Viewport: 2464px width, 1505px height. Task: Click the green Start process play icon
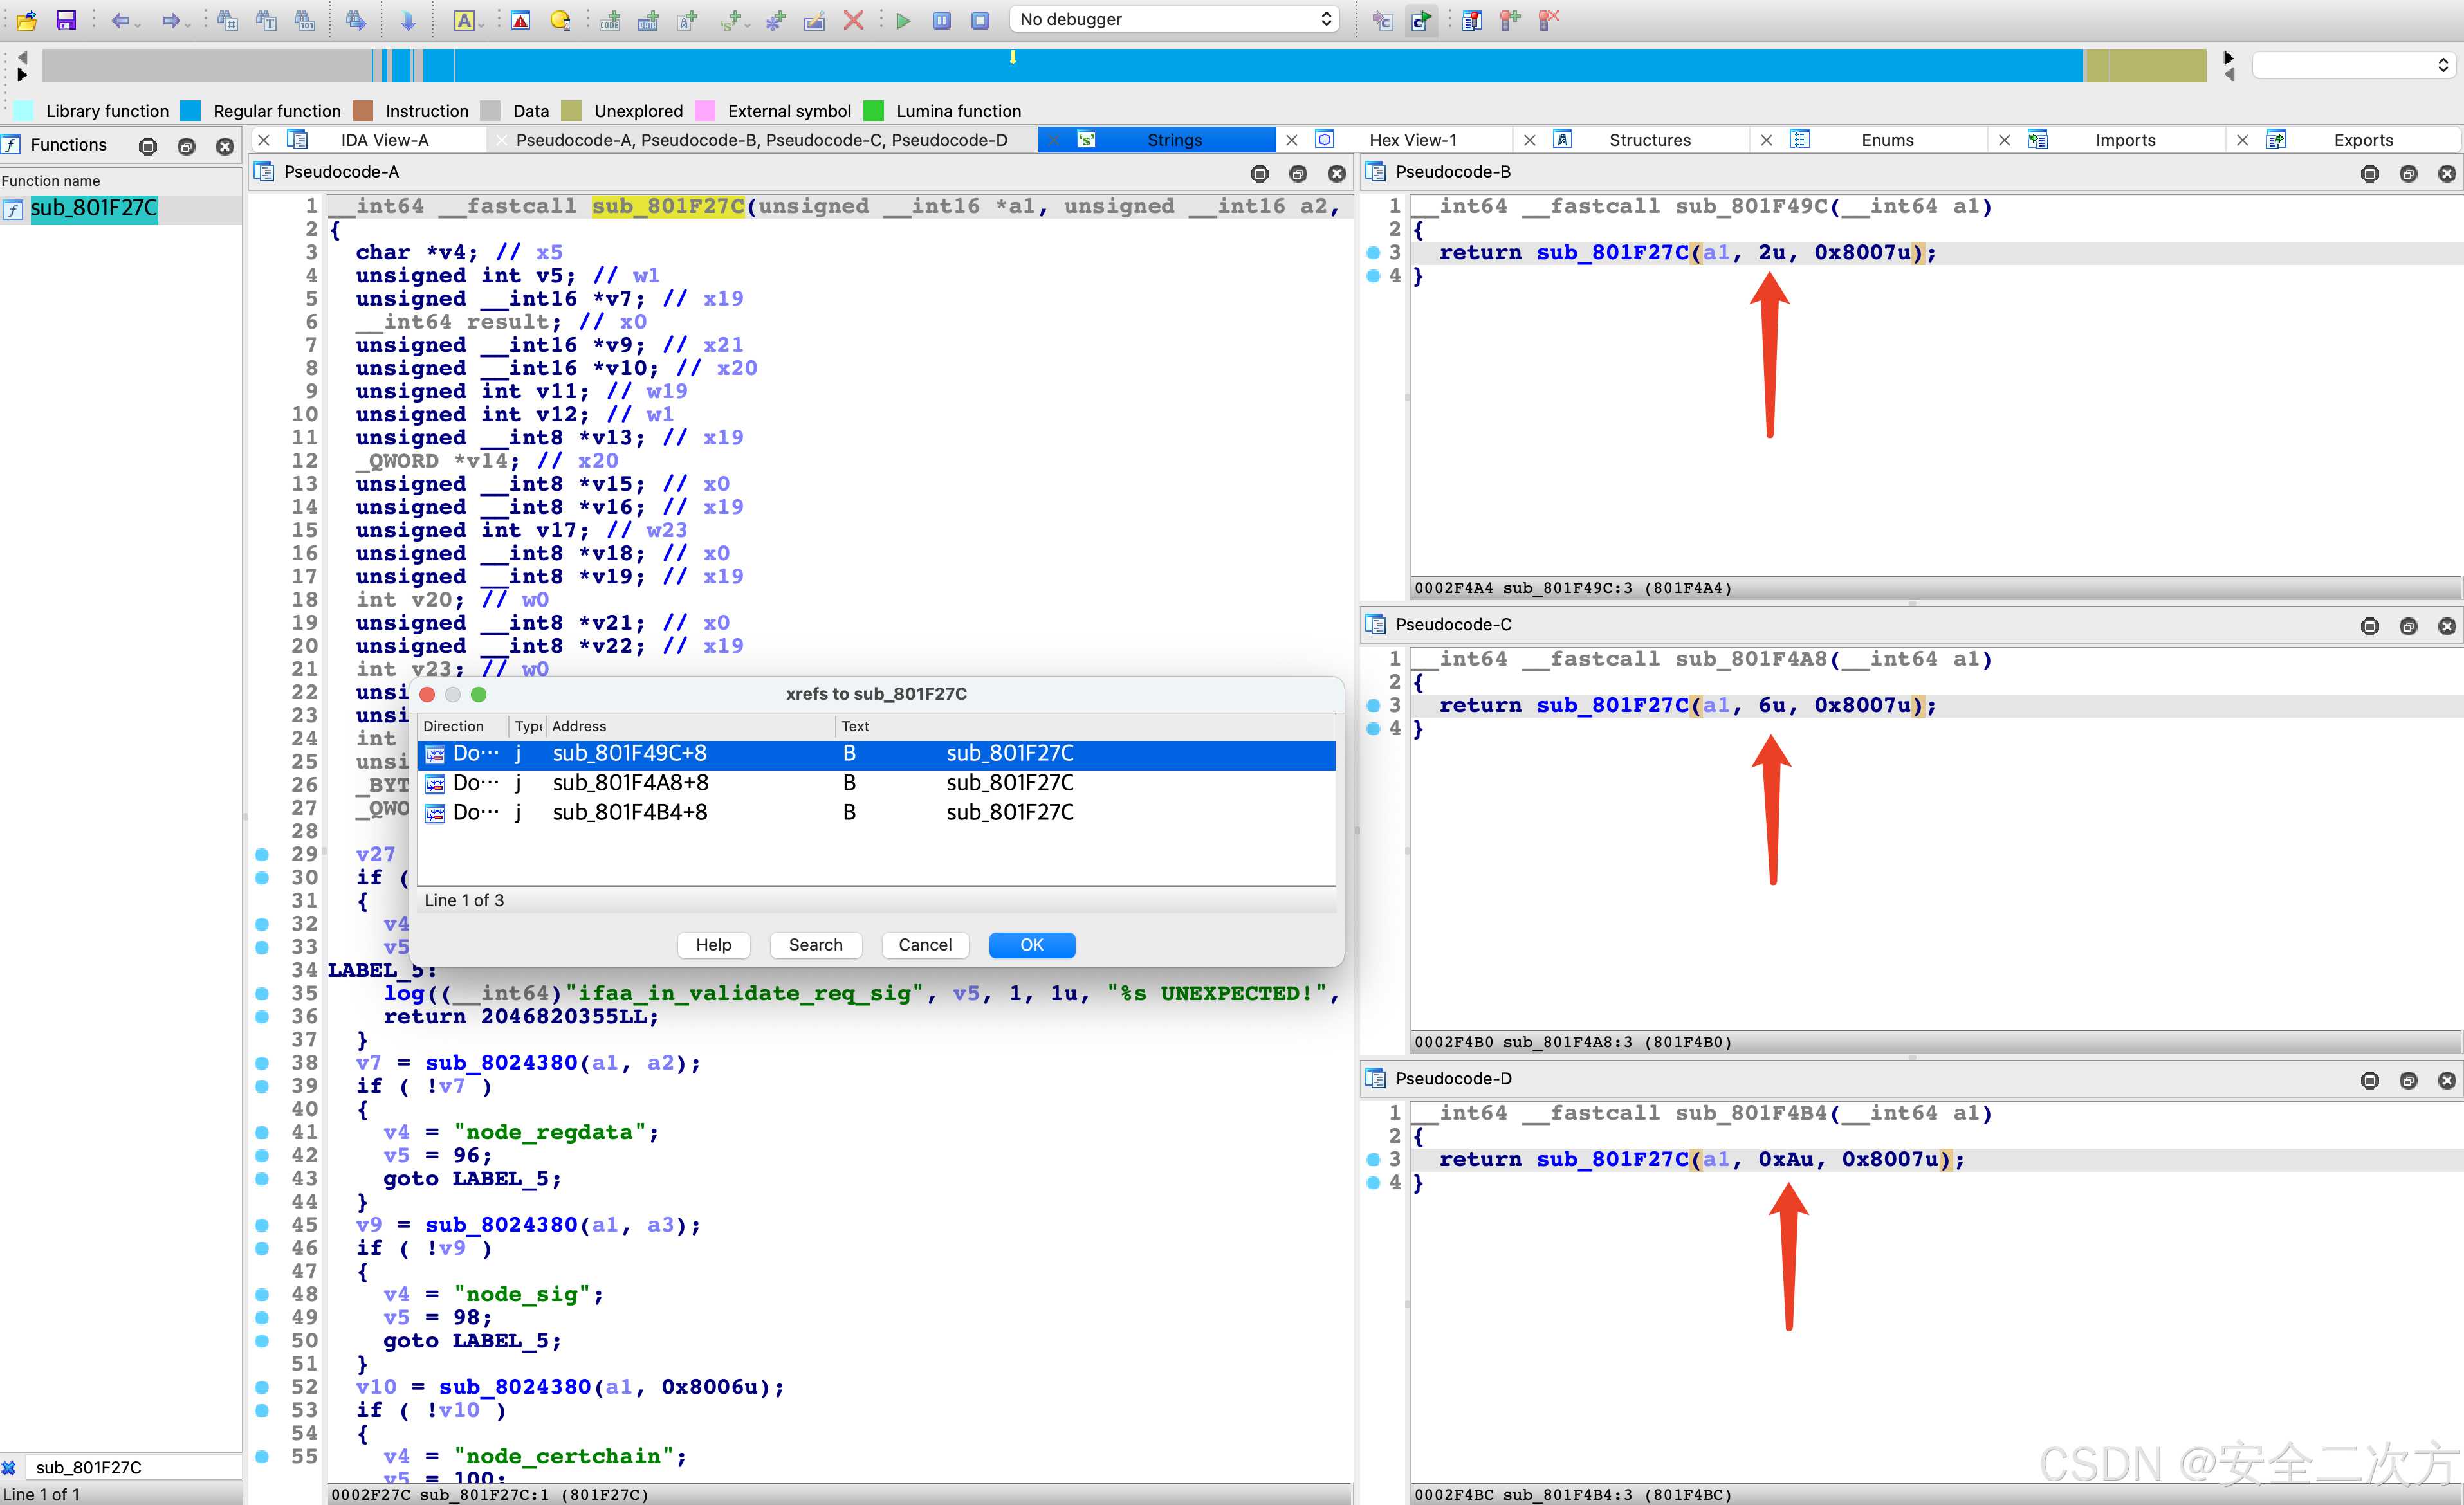coord(903,19)
